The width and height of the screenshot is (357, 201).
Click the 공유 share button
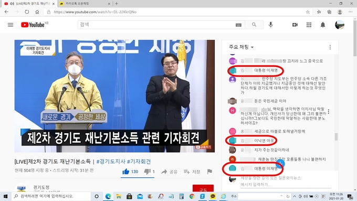point(169,172)
